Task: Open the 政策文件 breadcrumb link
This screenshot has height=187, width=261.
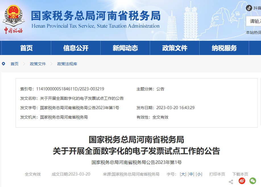Action: pos(38,64)
